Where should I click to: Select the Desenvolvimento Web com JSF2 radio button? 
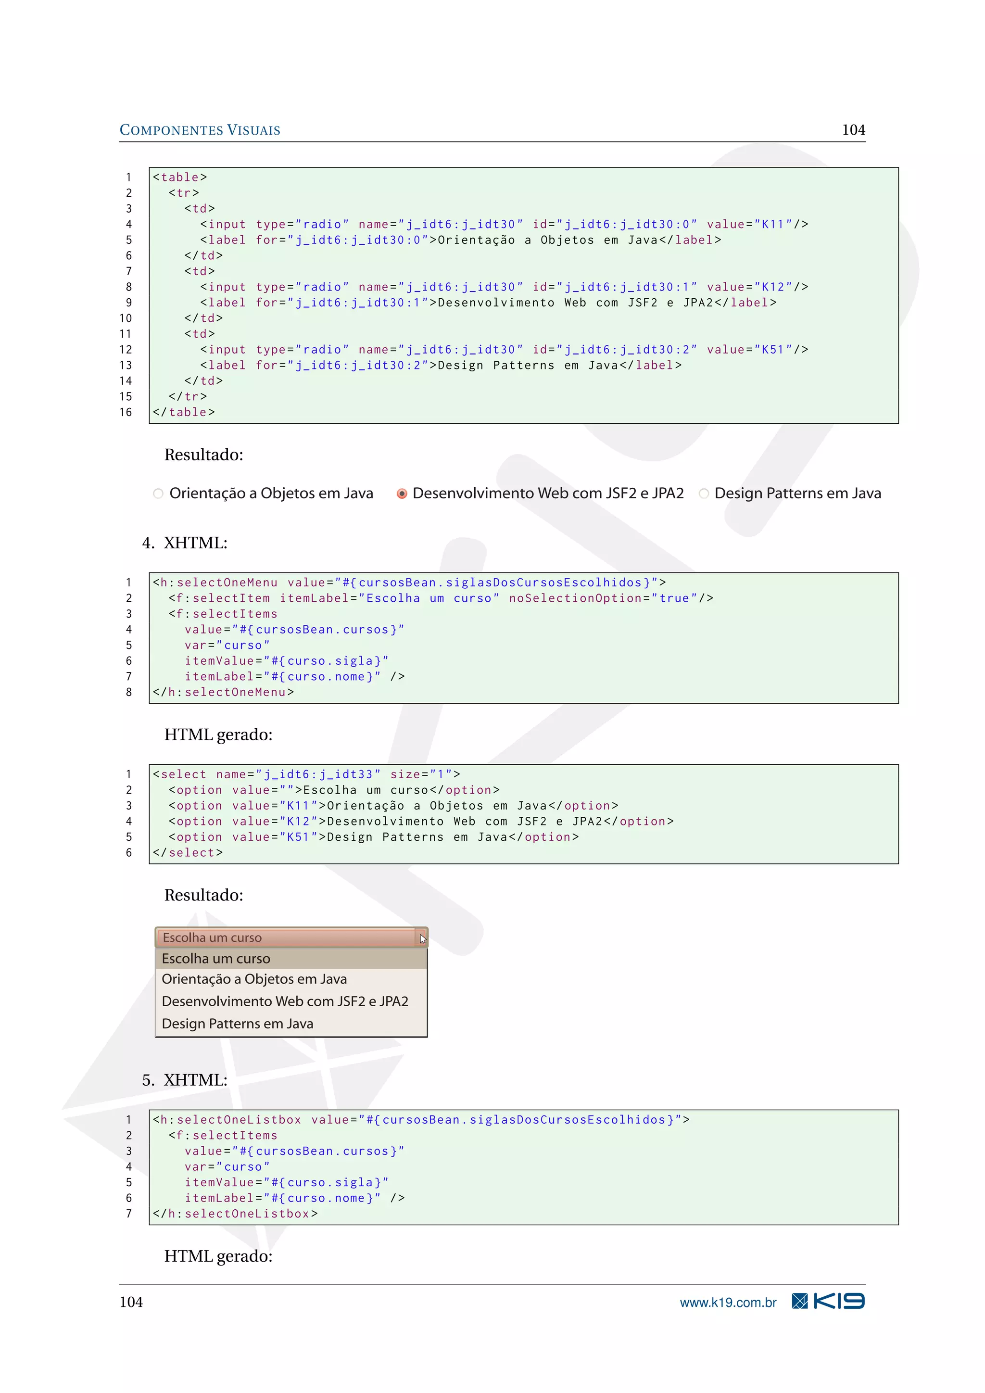click(402, 494)
